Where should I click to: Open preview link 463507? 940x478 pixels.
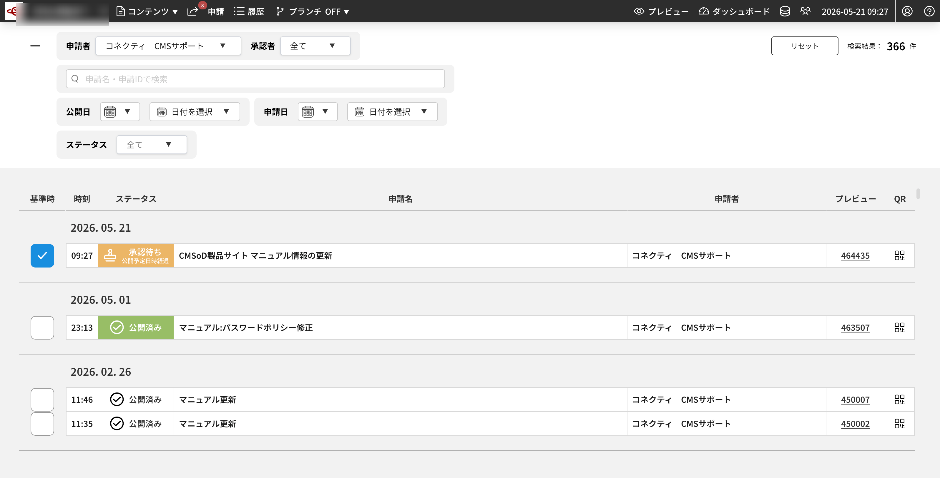[855, 327]
